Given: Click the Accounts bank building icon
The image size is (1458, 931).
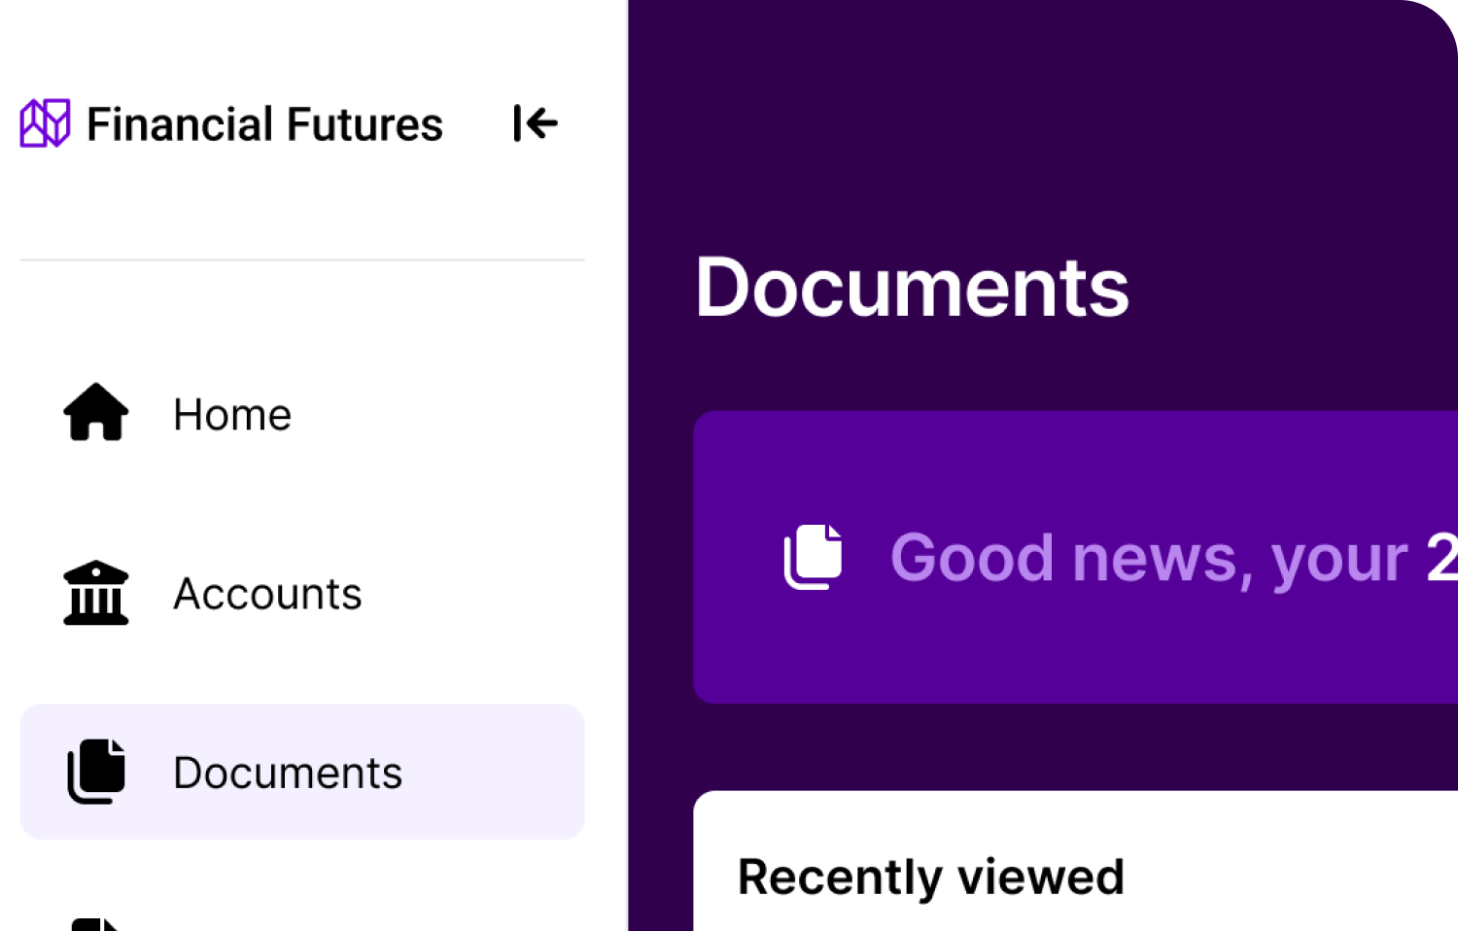Looking at the screenshot, I should pyautogui.click(x=95, y=593).
